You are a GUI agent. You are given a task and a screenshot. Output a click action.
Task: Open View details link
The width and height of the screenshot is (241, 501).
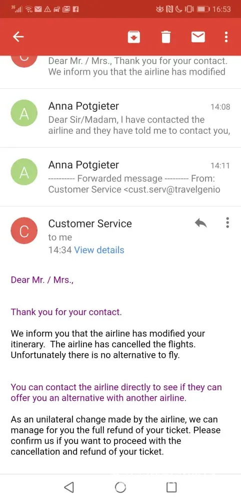tap(99, 250)
